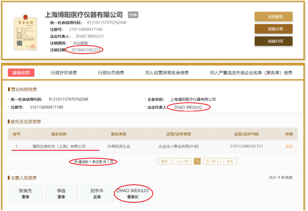Image resolution: width=308 pixels, height=211 pixels.
Task: Open the 张俊杰 董事 personnel card
Action: 25,194
